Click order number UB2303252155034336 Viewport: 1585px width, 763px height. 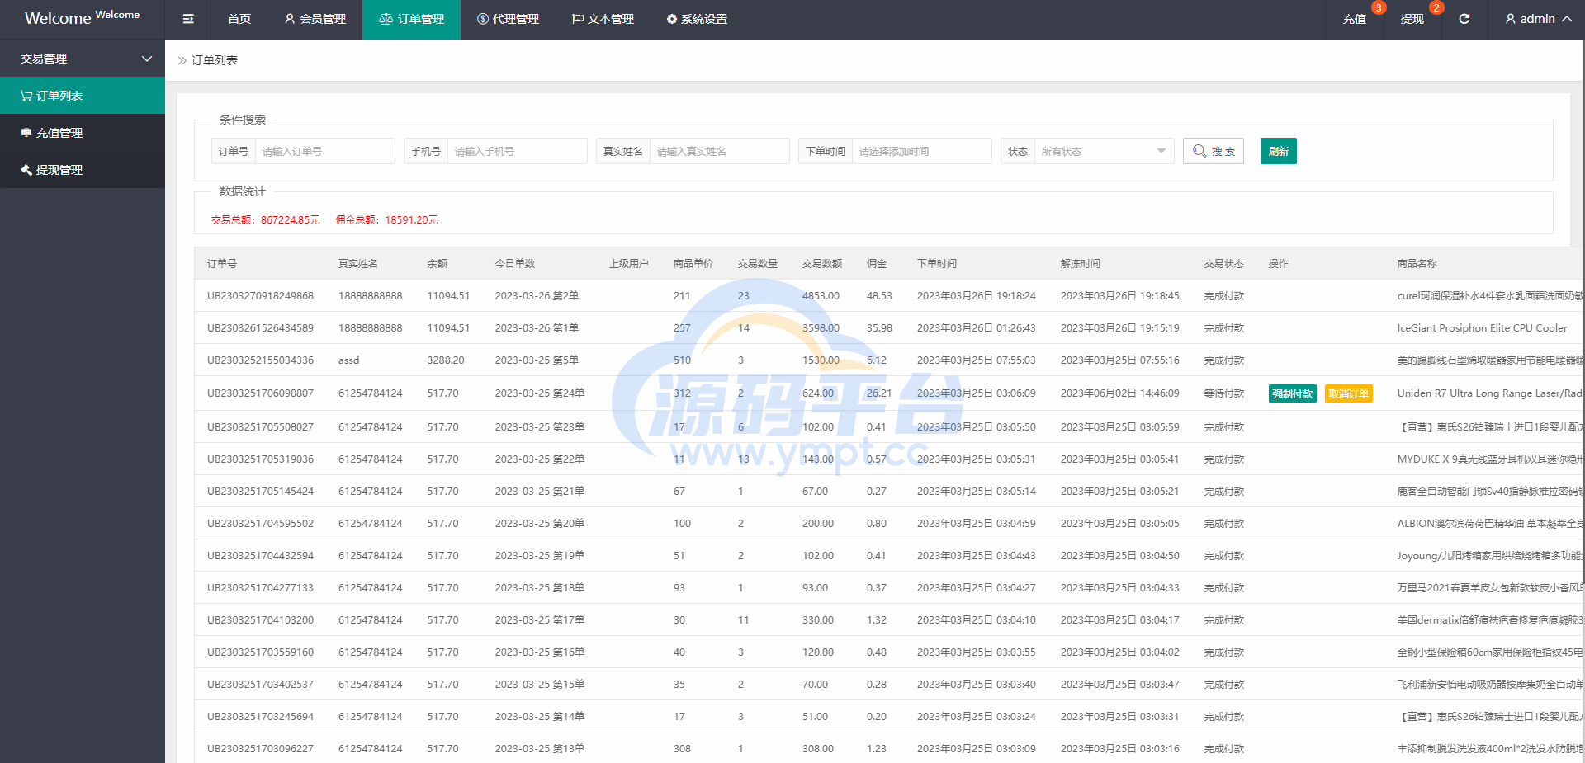(x=260, y=360)
